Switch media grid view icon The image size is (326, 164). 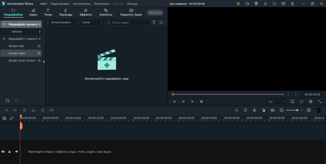(x=161, y=22)
